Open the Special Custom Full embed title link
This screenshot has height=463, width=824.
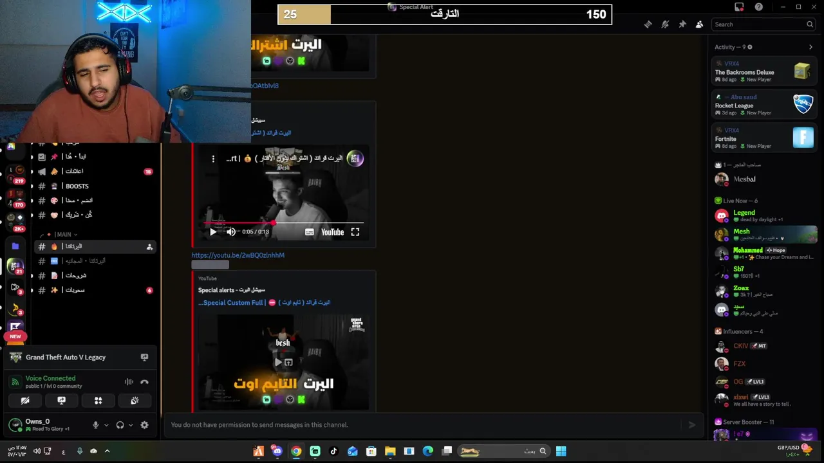click(x=264, y=302)
